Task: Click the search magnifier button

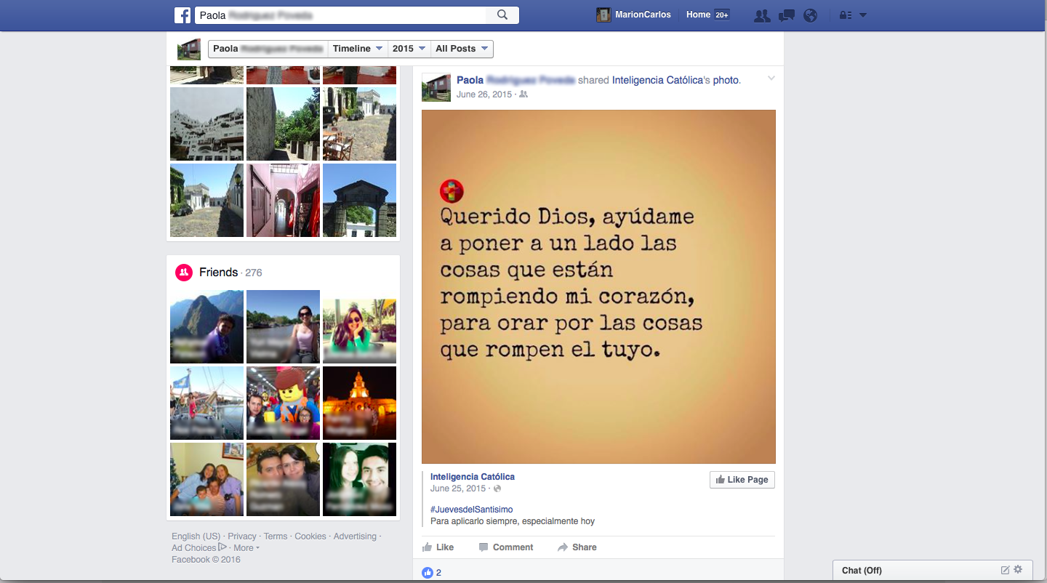Action: (x=502, y=15)
